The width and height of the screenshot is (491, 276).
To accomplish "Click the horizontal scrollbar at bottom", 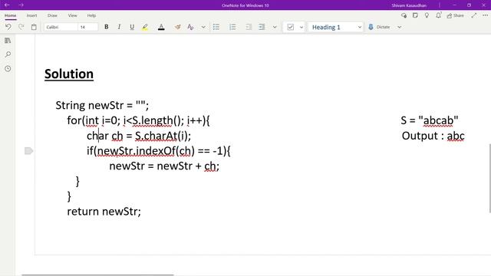I will [97, 274].
